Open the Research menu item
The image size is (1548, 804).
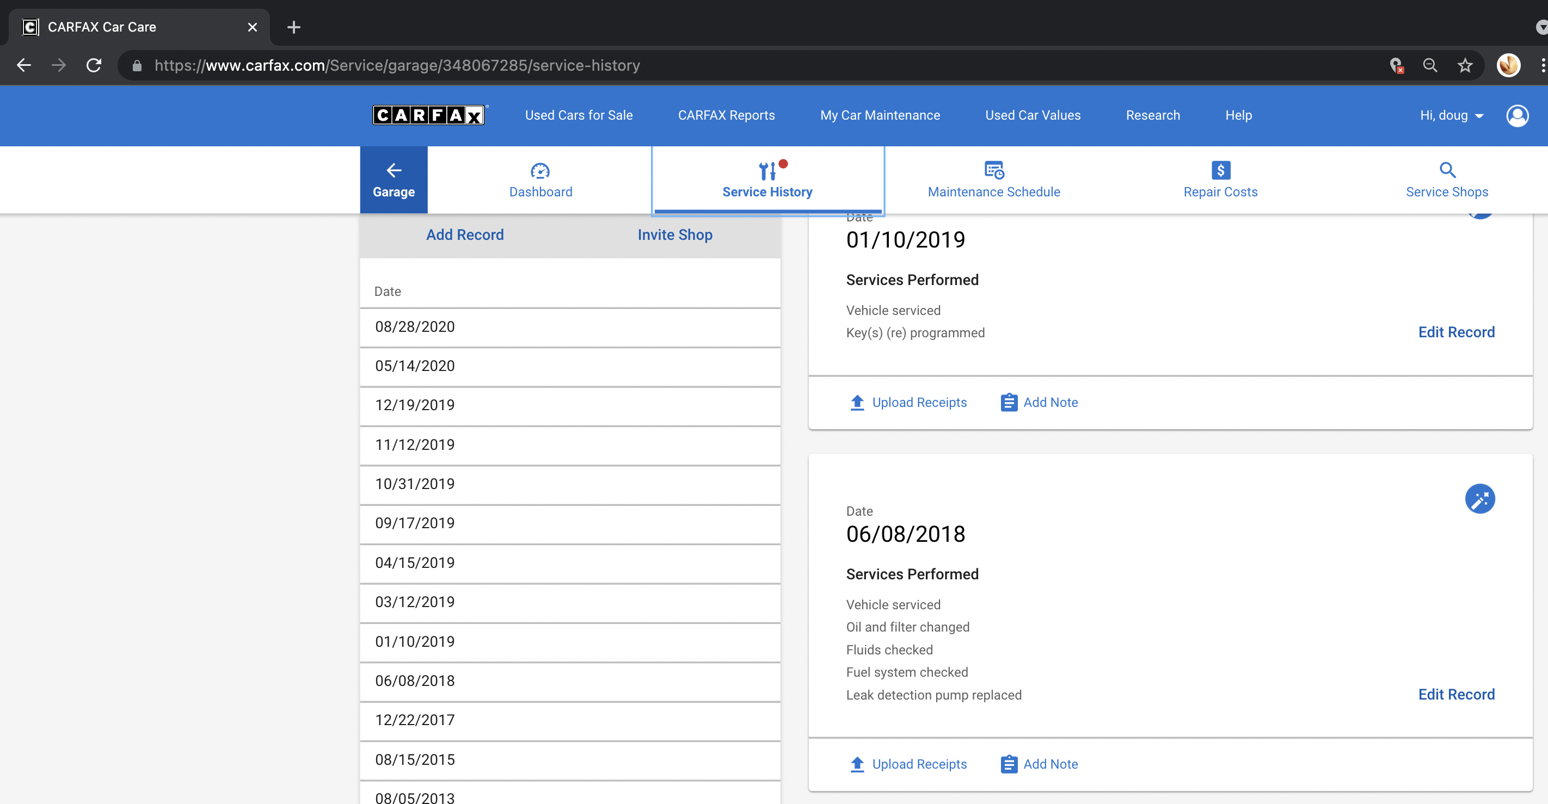(1153, 115)
